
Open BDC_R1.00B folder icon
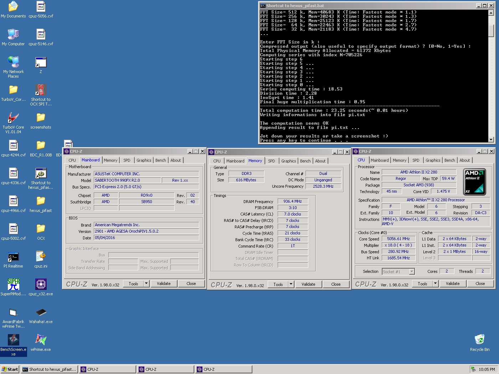[x=41, y=149]
